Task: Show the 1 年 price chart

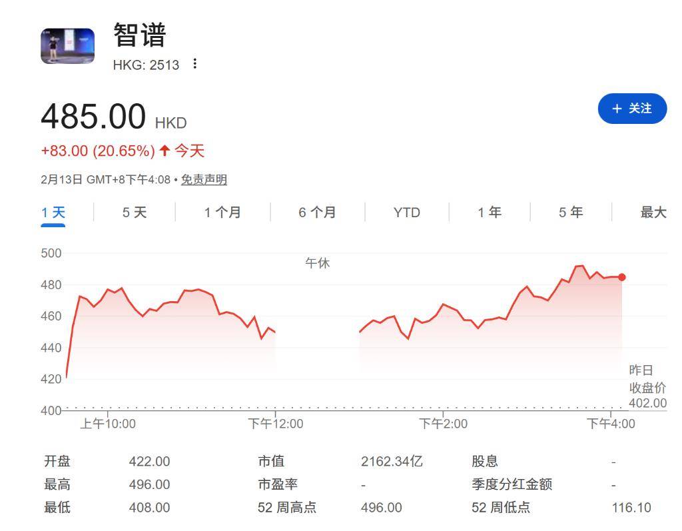Action: click(x=490, y=213)
